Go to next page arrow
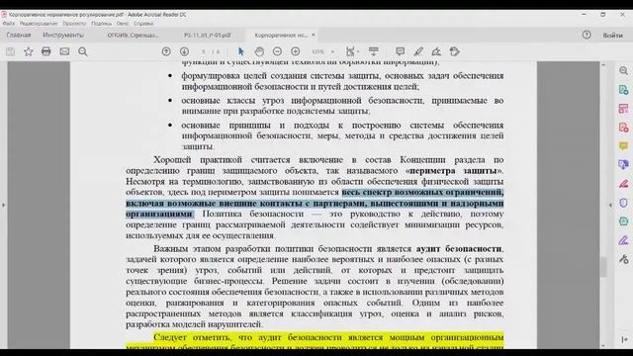 pos(184,51)
